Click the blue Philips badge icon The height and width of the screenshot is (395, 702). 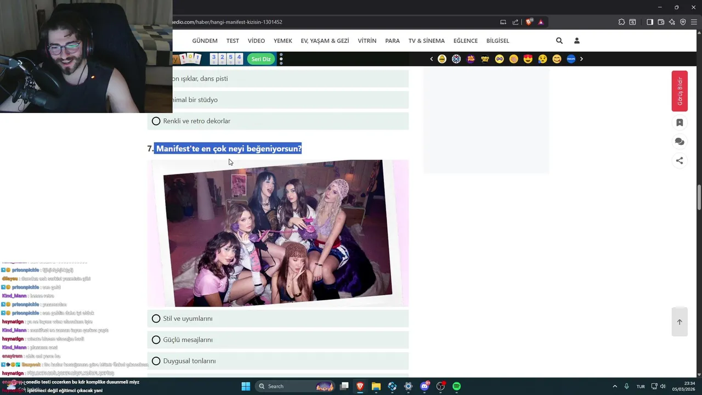[571, 59]
